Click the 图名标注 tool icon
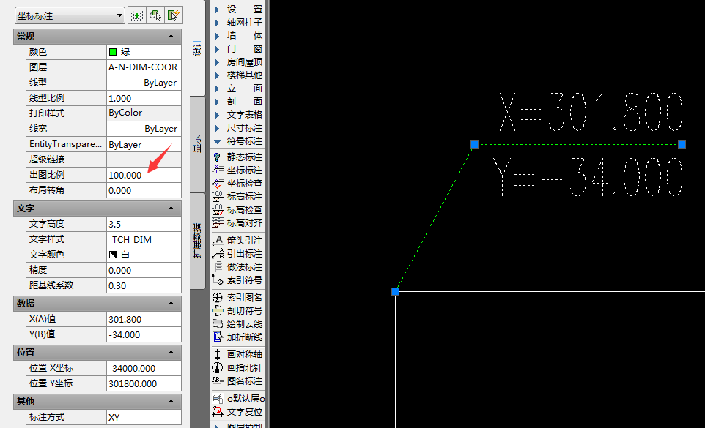 pyautogui.click(x=217, y=380)
